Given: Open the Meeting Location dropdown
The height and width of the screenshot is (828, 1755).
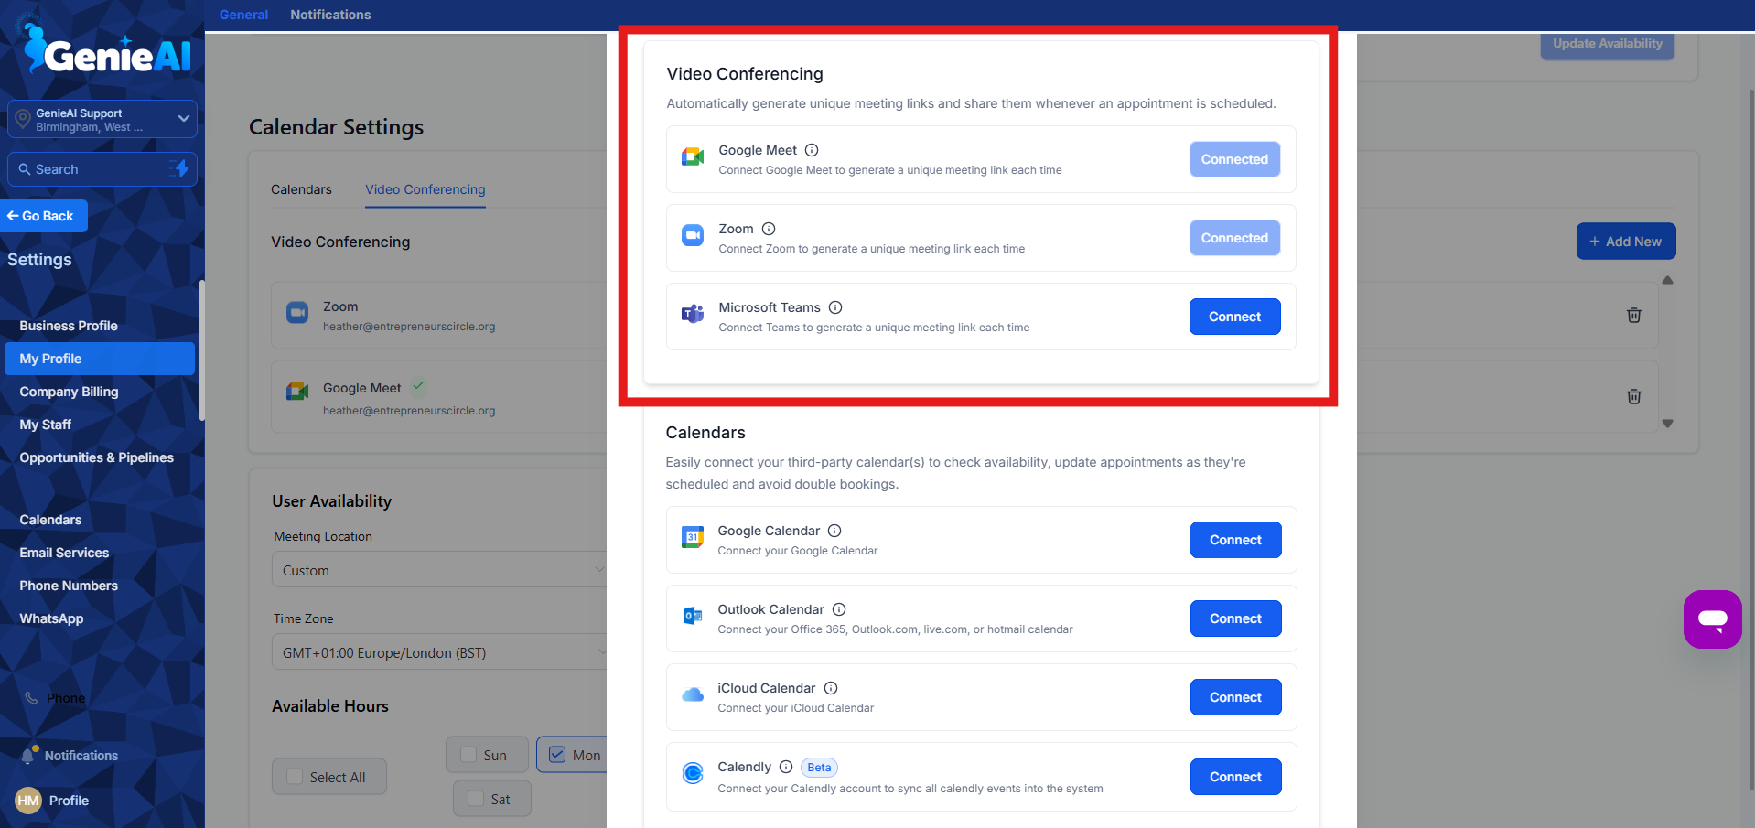Looking at the screenshot, I should point(439,569).
